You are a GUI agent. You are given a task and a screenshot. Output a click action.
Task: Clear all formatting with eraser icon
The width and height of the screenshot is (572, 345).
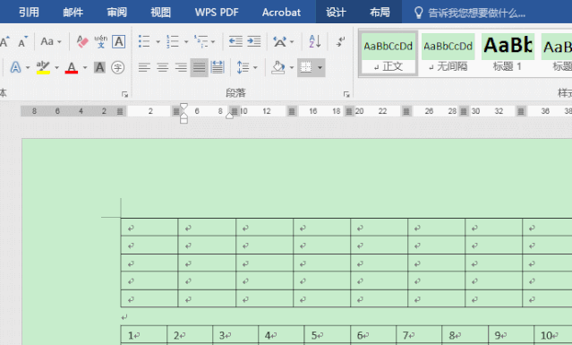click(82, 41)
